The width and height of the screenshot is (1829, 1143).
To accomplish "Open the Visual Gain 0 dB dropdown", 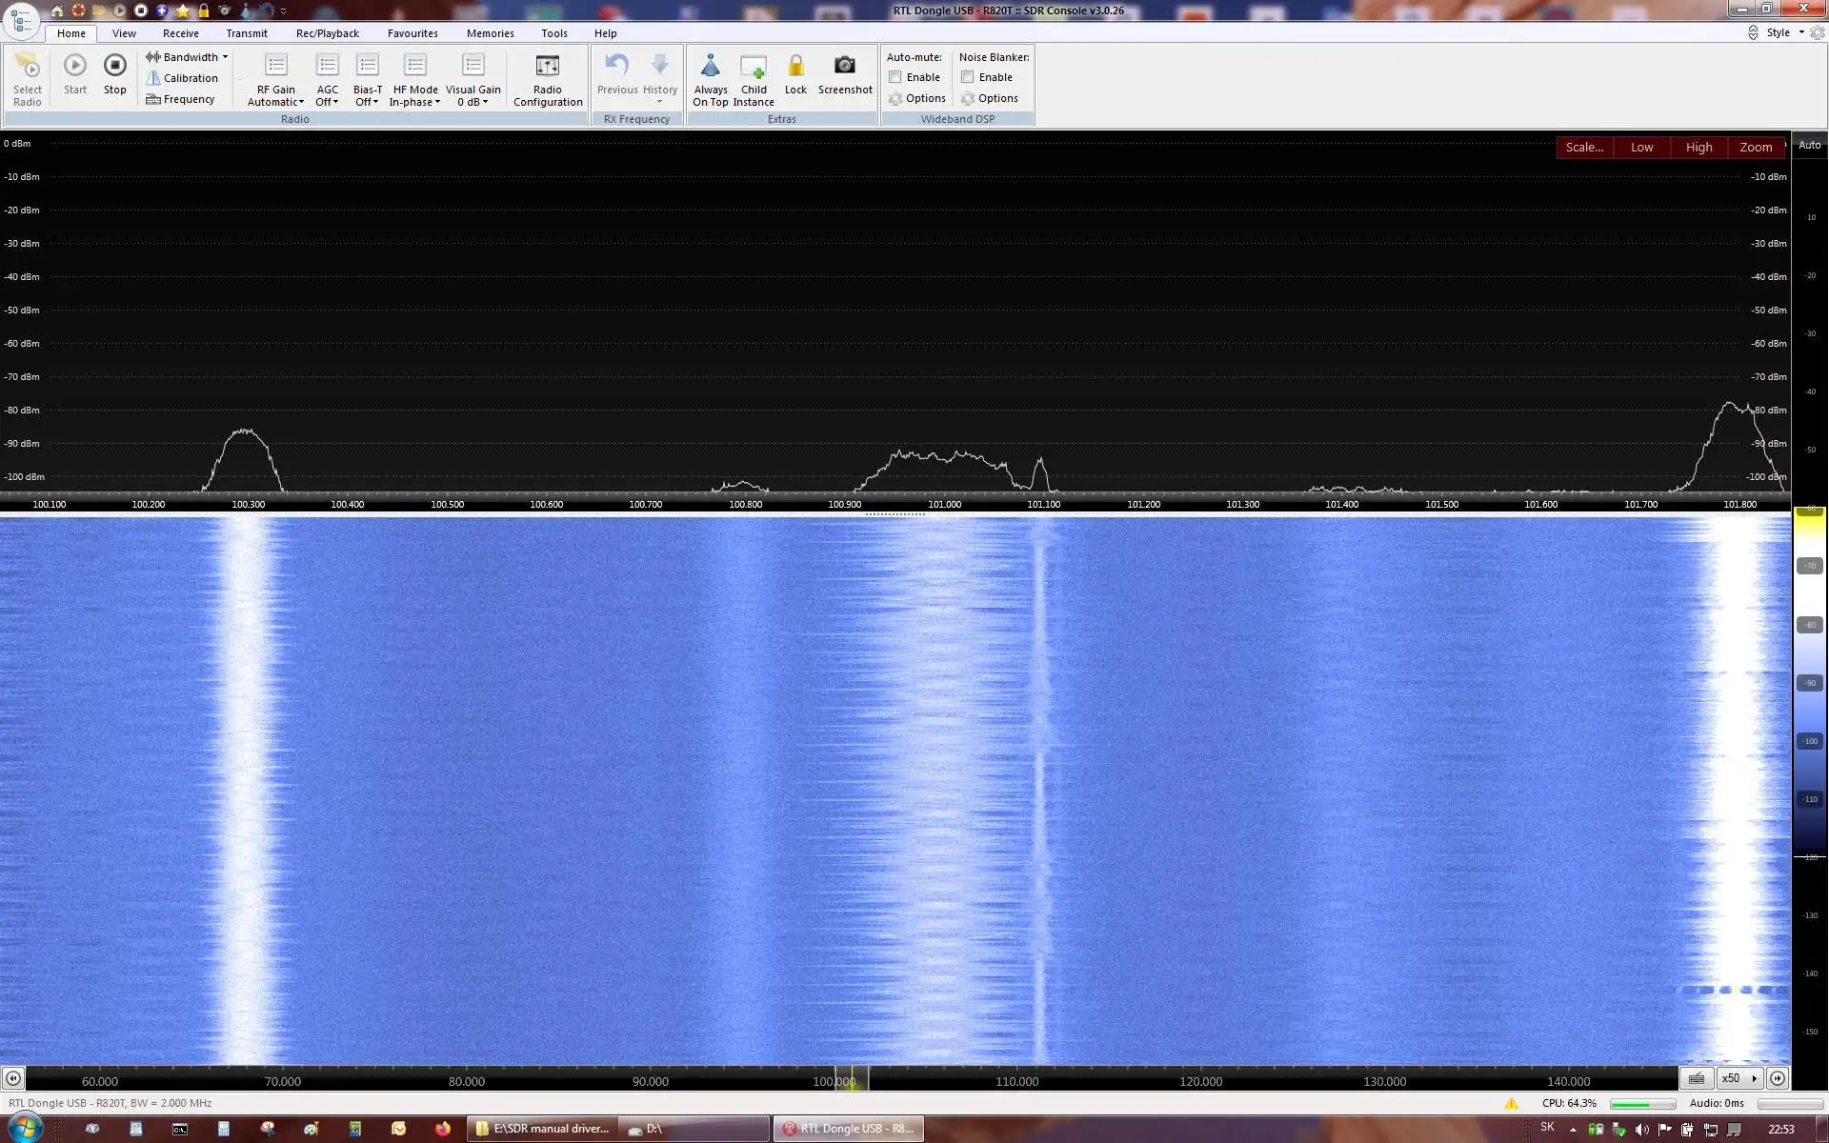I will [x=472, y=102].
